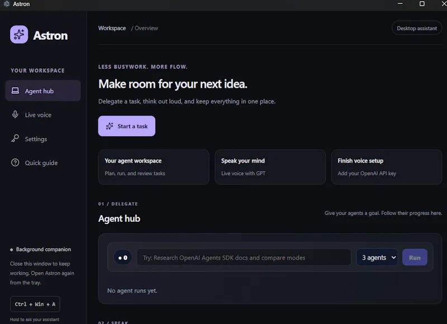447x324 pixels.
Task: Click the Start a task button
Action: coord(127,126)
